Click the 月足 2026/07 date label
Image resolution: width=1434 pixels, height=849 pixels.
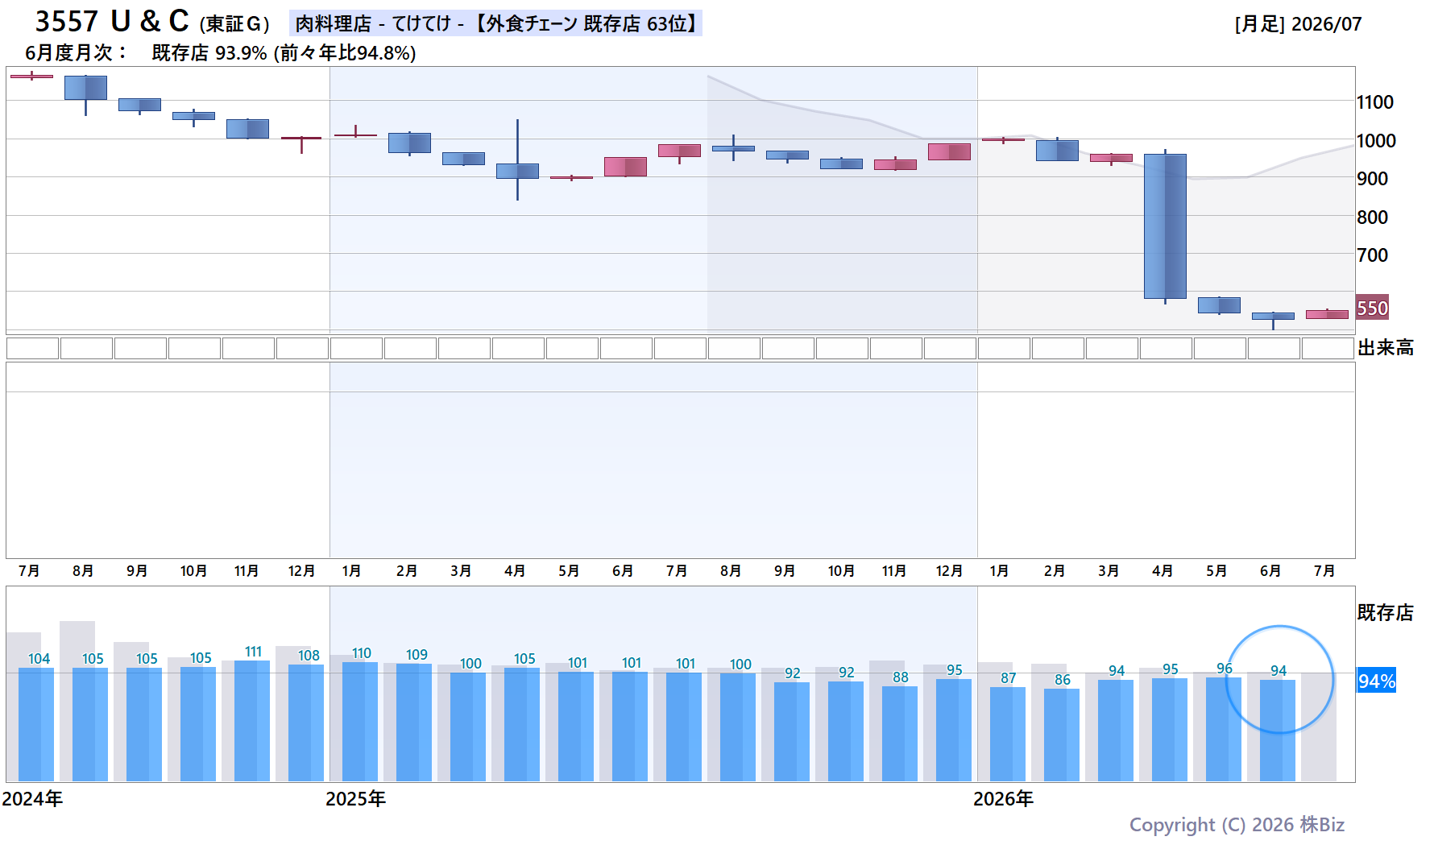[x=1298, y=24]
